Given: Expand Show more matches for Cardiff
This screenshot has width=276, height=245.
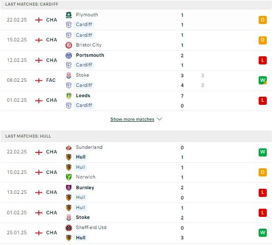Looking at the screenshot, I should (x=132, y=119).
